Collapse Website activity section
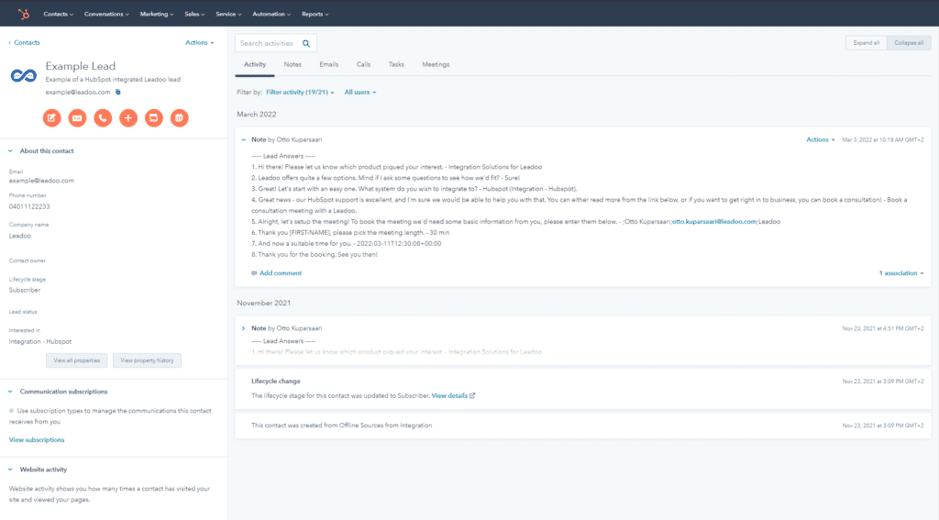The image size is (939, 520). pos(10,470)
